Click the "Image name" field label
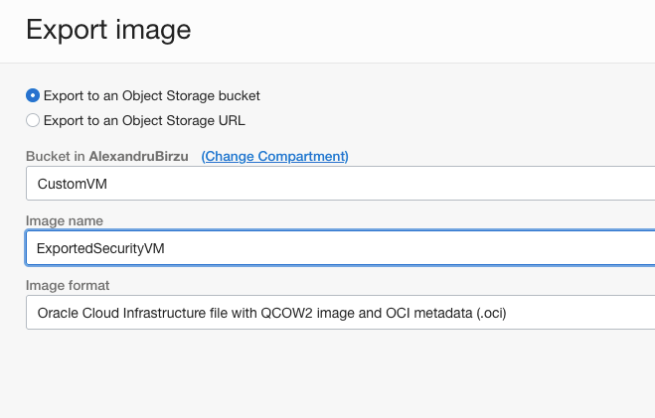Image resolution: width=655 pixels, height=418 pixels. 64,220
